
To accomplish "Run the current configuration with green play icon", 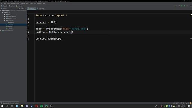I will pos(182,6).
